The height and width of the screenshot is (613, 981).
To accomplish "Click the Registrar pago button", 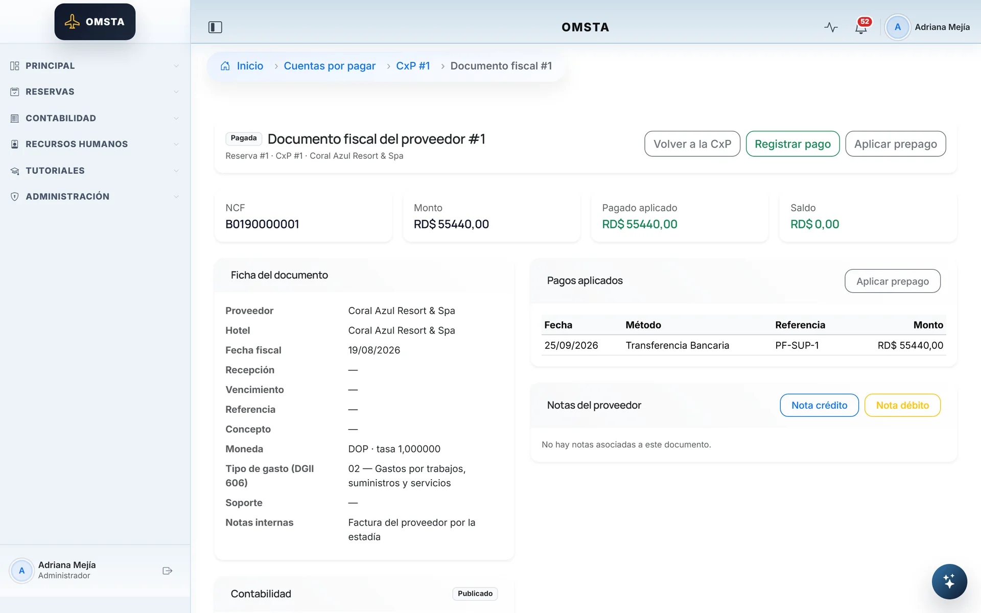I will point(792,144).
